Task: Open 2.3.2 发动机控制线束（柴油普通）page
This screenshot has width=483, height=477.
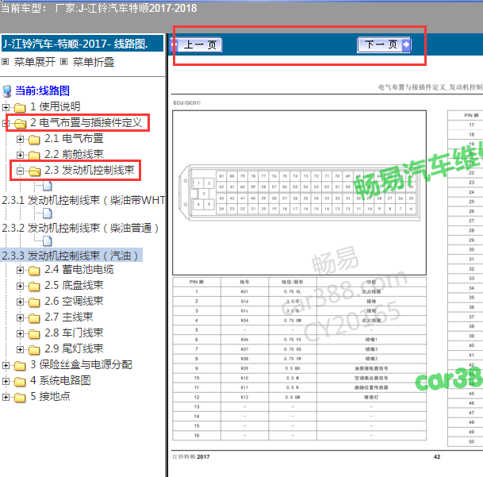Action: [x=80, y=228]
